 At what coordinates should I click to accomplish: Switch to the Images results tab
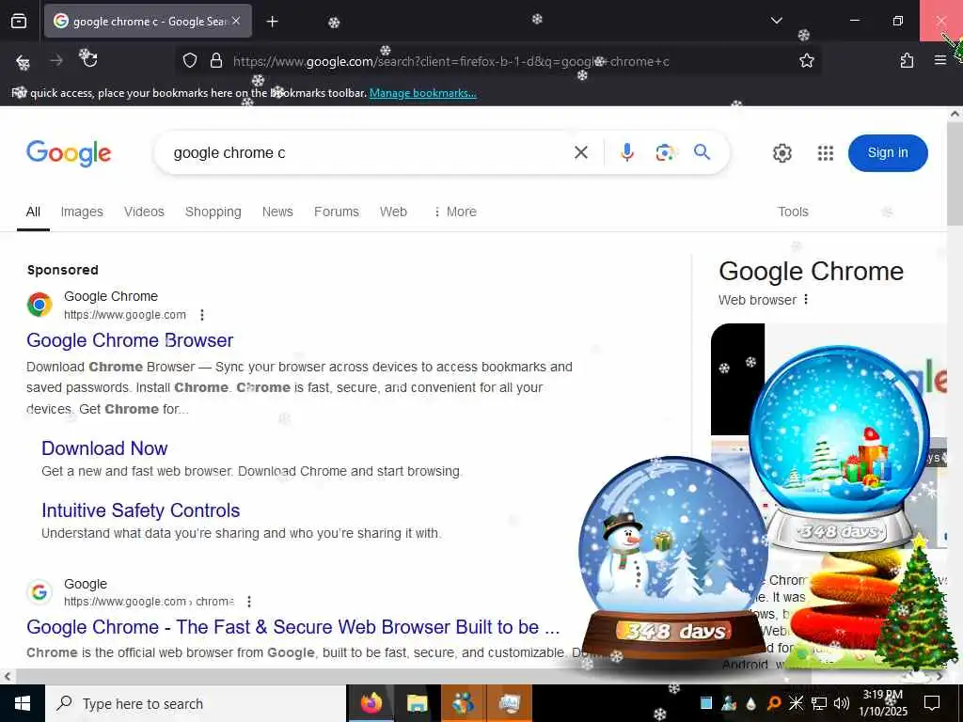pyautogui.click(x=82, y=212)
